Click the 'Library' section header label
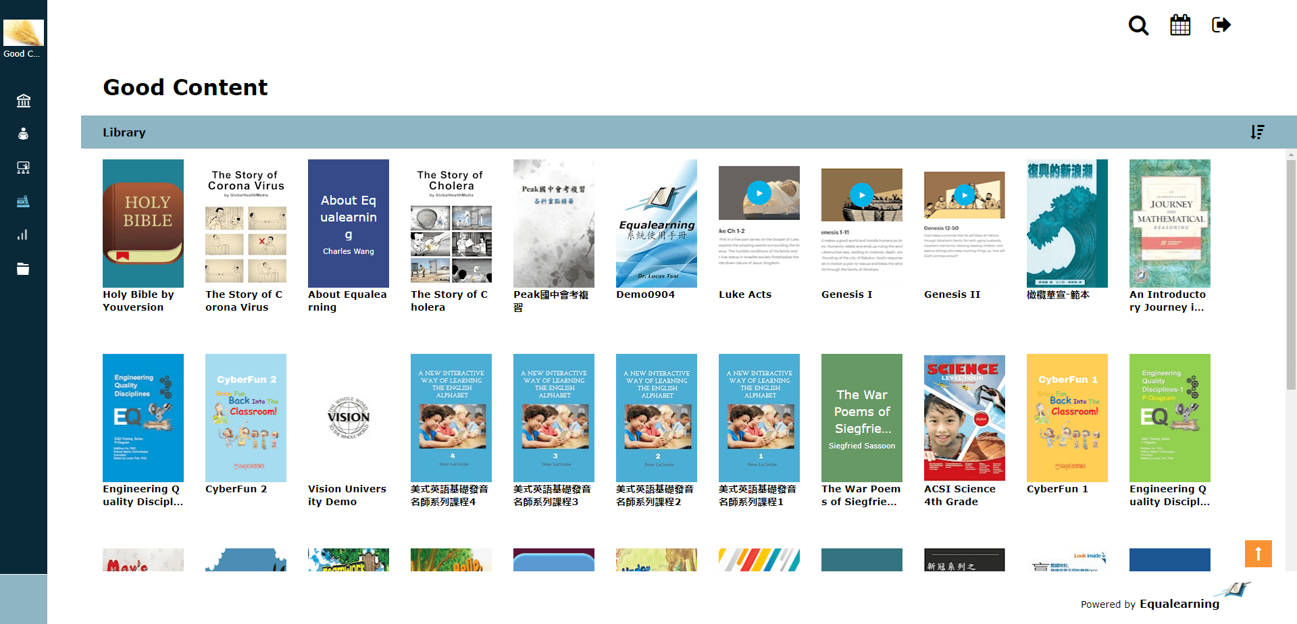The height and width of the screenshot is (624, 1297). pyautogui.click(x=124, y=132)
